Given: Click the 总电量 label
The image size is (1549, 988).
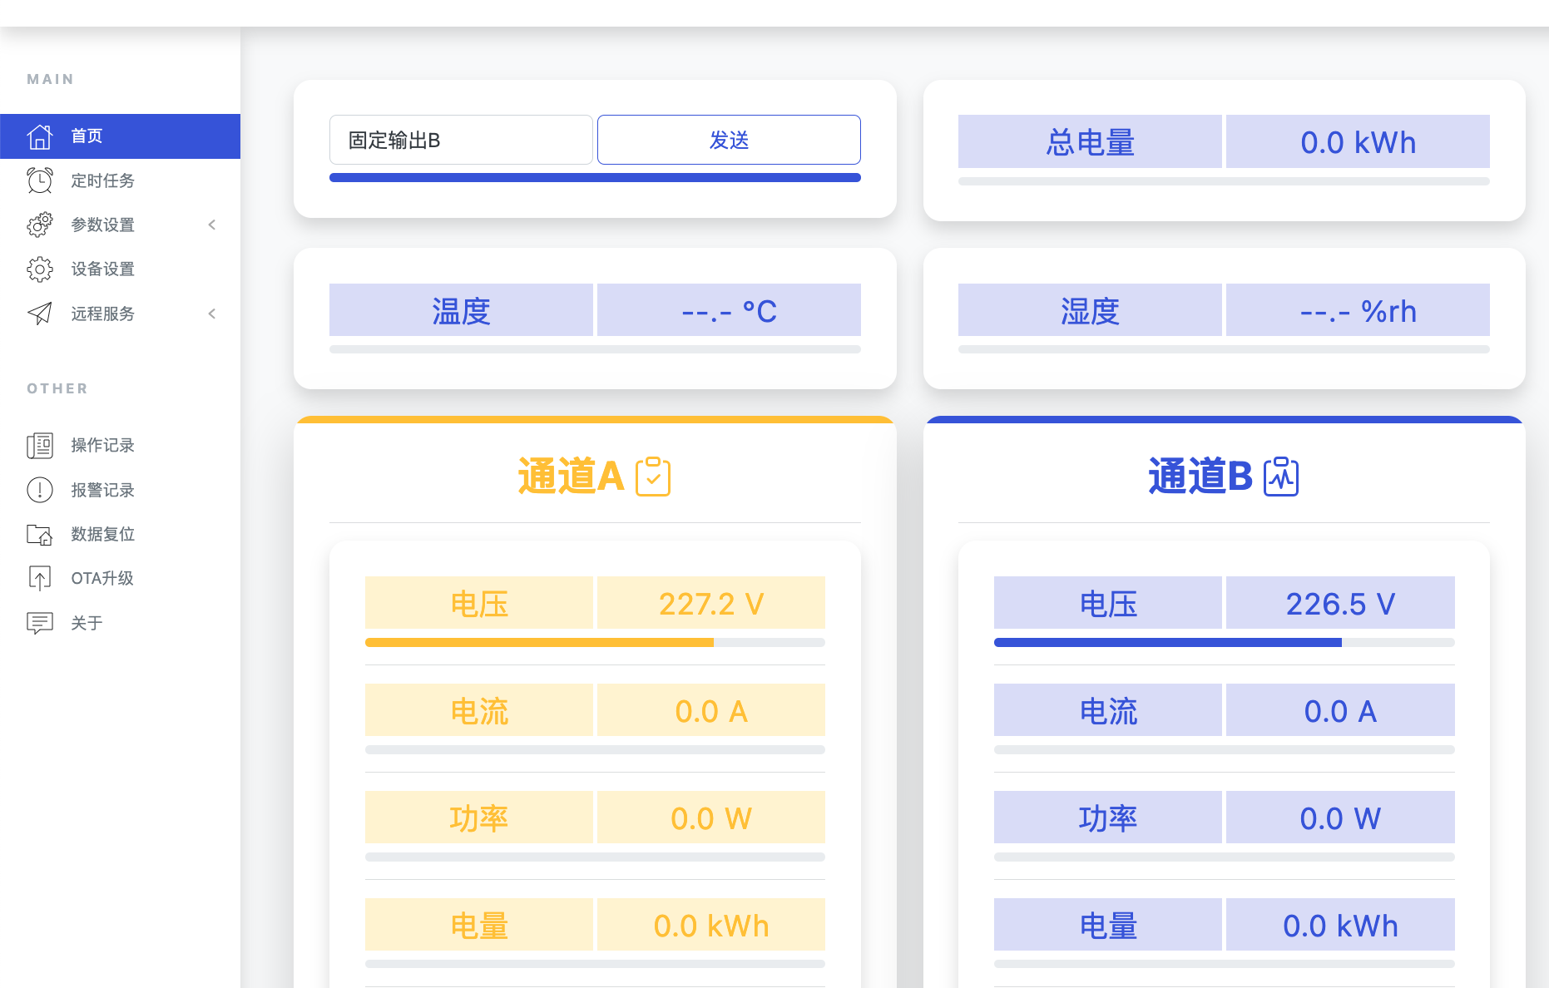Looking at the screenshot, I should pos(1090,141).
